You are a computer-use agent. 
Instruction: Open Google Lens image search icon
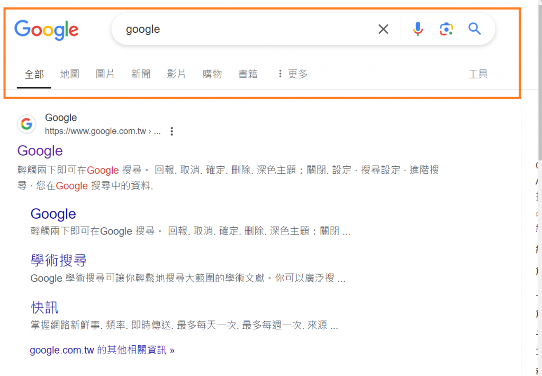[x=446, y=29]
